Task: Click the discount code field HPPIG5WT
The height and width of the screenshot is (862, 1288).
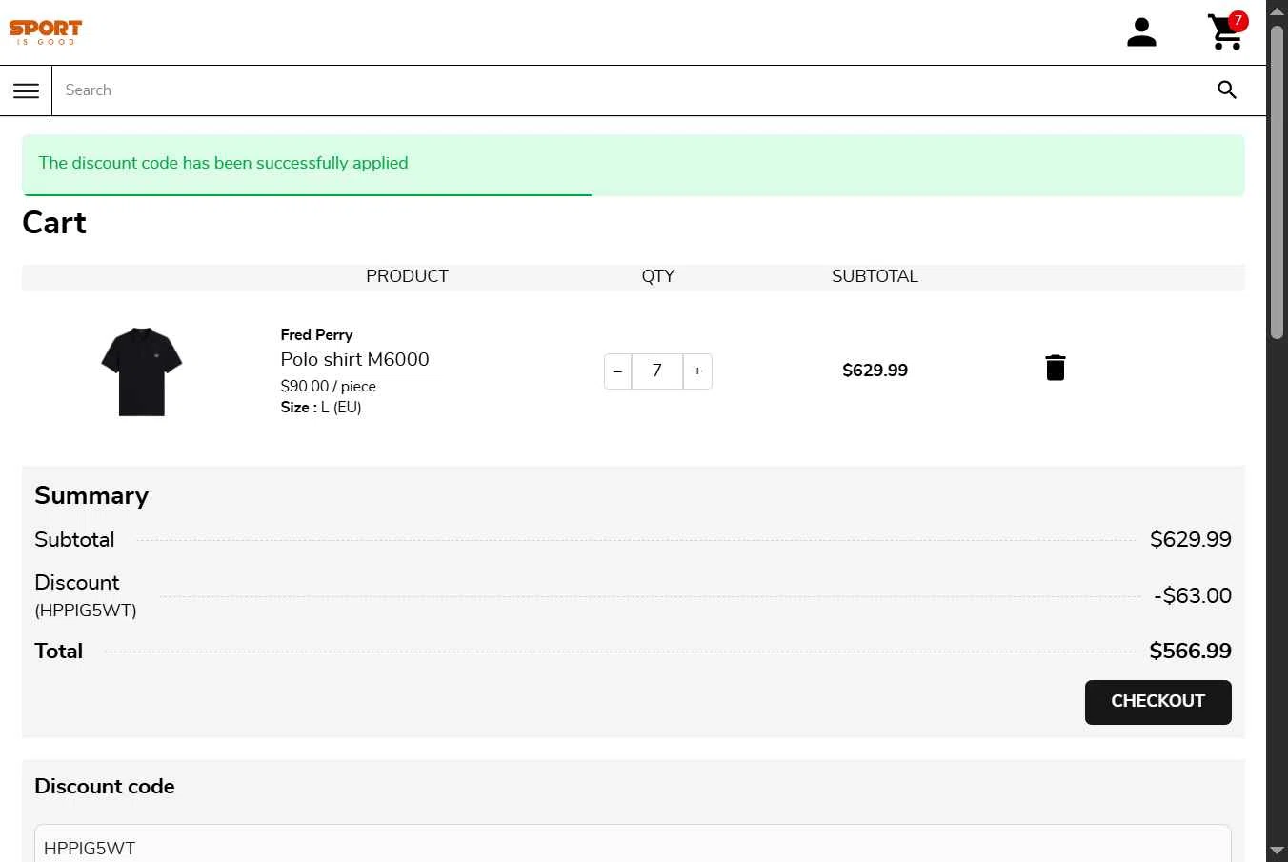Action: [633, 844]
